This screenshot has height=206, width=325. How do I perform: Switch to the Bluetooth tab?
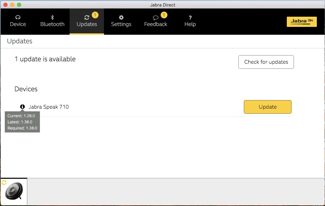52,21
